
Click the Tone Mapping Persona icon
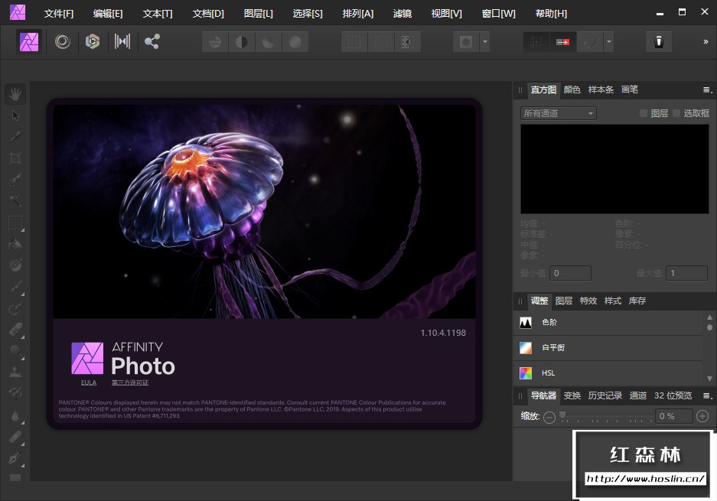click(122, 42)
